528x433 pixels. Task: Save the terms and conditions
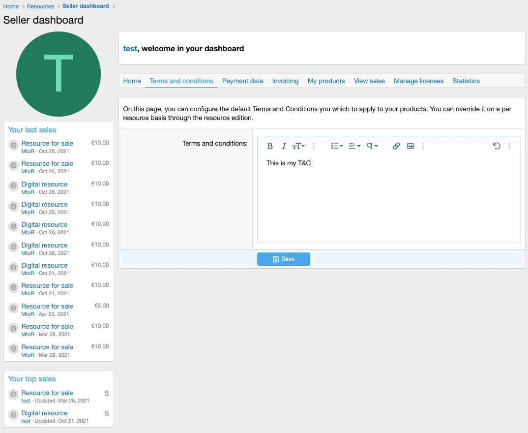tap(284, 259)
